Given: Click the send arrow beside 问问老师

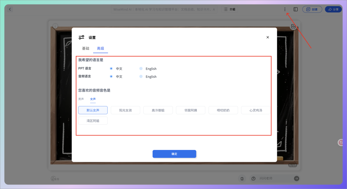Looking at the screenshot, I should [297, 178].
